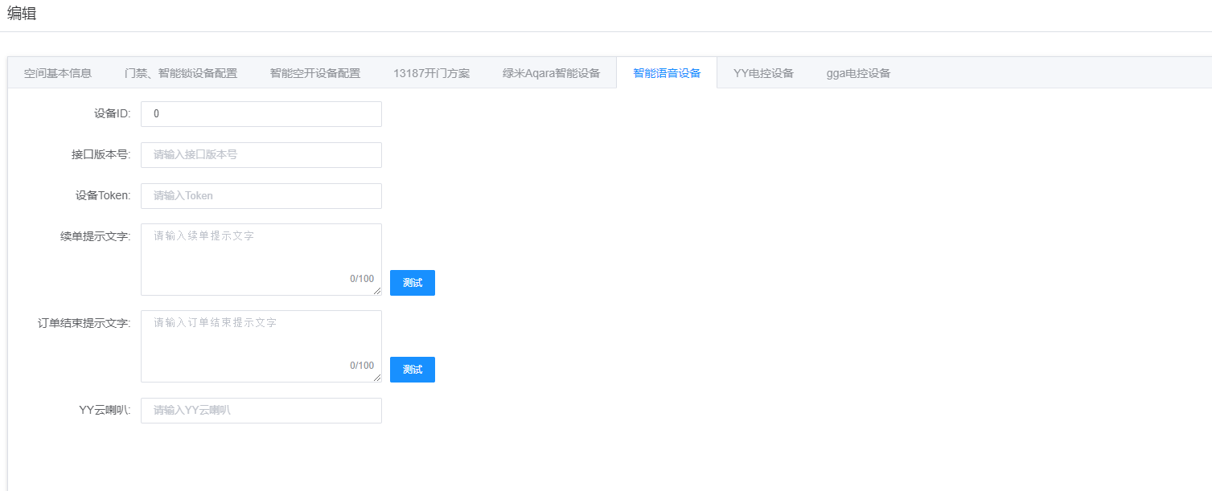Screen dimensions: 1212x491
Task: Click resize handle of 续单提示文字 textarea
Action: pos(377,291)
